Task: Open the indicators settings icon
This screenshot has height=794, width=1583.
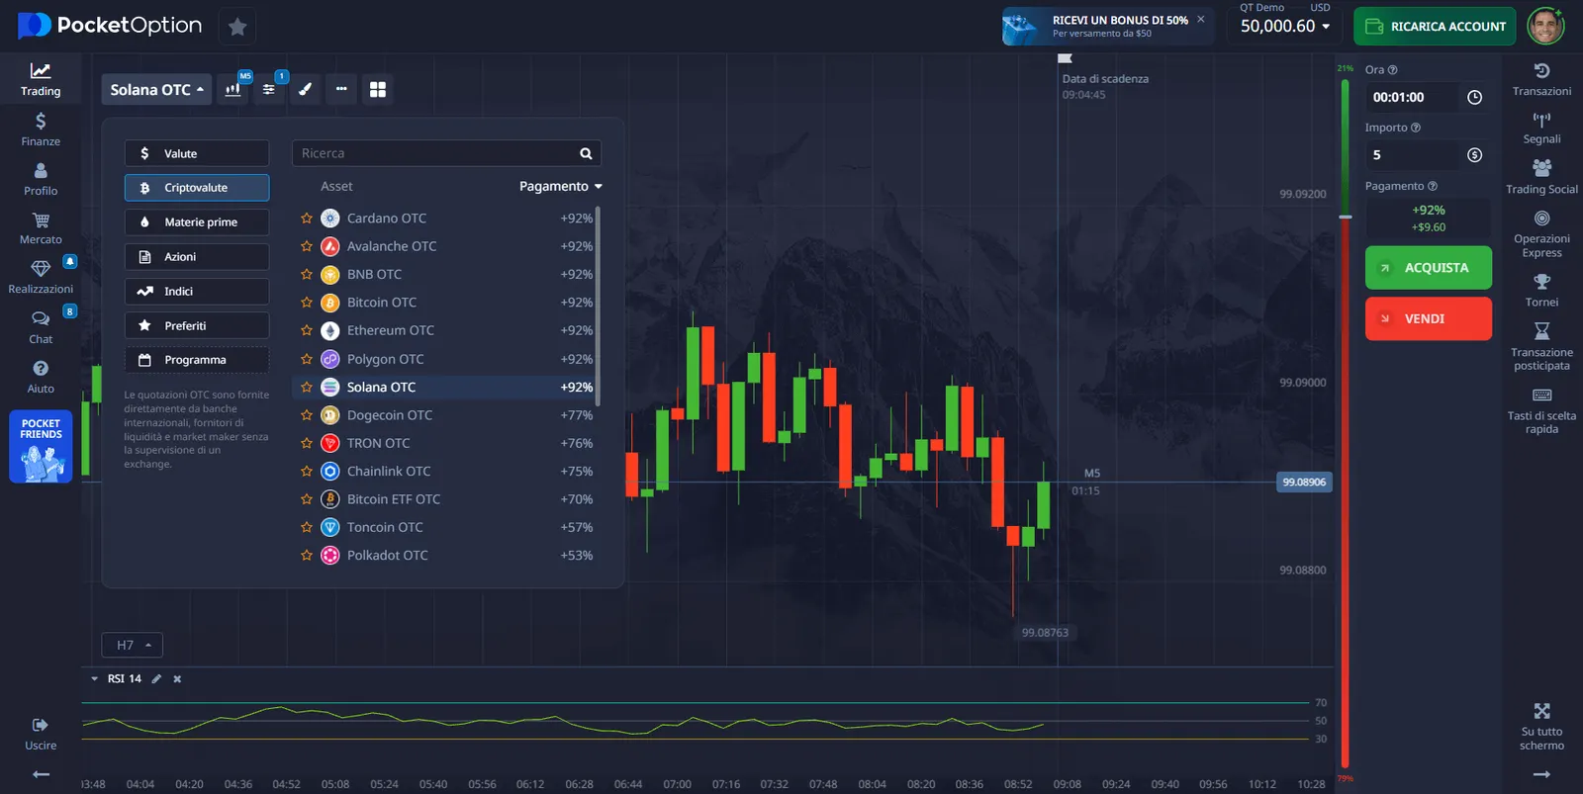Action: coord(269,90)
